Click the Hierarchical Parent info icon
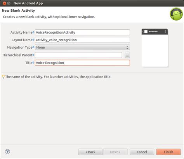The image size is (184, 159). coord(33,55)
